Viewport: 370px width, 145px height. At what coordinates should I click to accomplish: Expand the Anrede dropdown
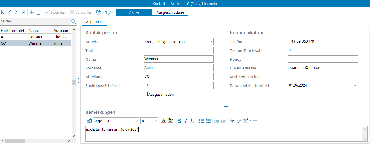[211, 42]
